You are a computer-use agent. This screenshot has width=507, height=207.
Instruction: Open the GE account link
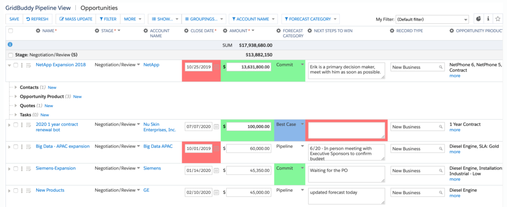[147, 190]
